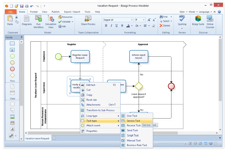Click the fill color bucket swatch

click(137, 26)
